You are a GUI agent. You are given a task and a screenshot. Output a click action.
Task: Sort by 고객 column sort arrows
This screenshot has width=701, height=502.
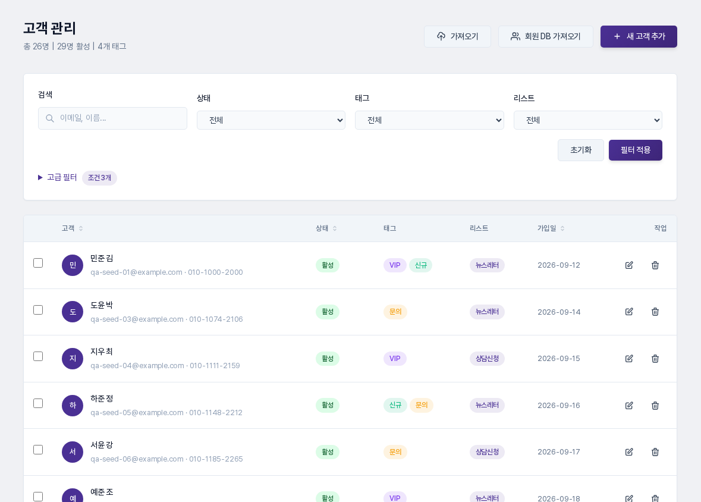coord(81,228)
